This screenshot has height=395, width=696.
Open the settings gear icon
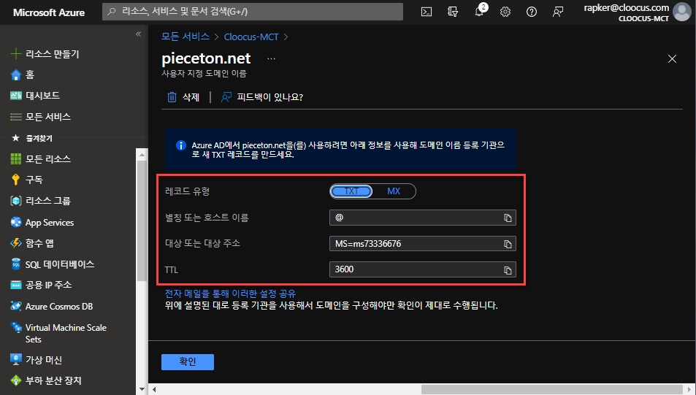[505, 12]
